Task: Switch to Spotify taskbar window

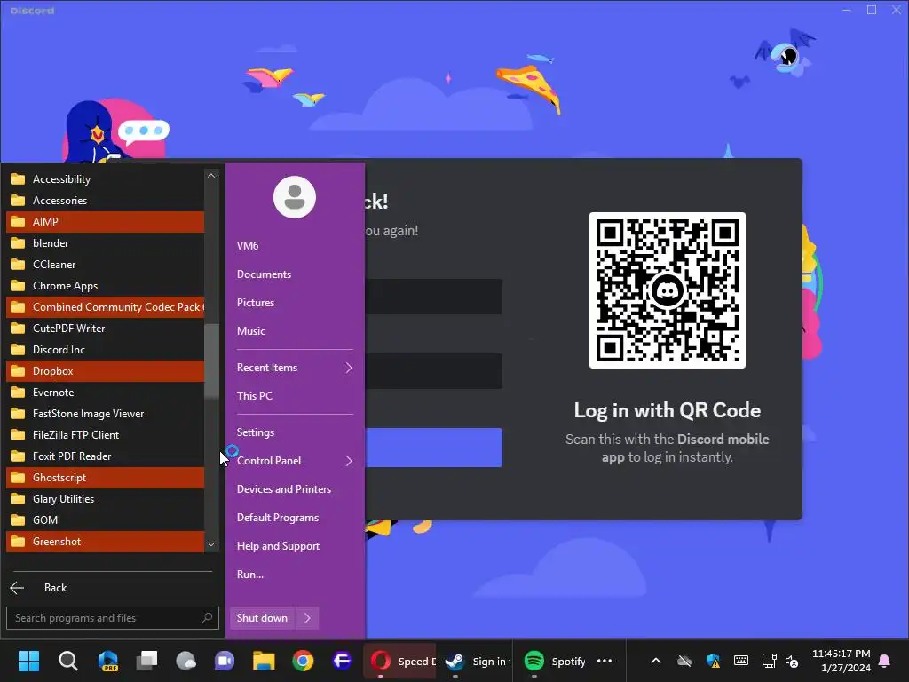Action: (x=556, y=661)
